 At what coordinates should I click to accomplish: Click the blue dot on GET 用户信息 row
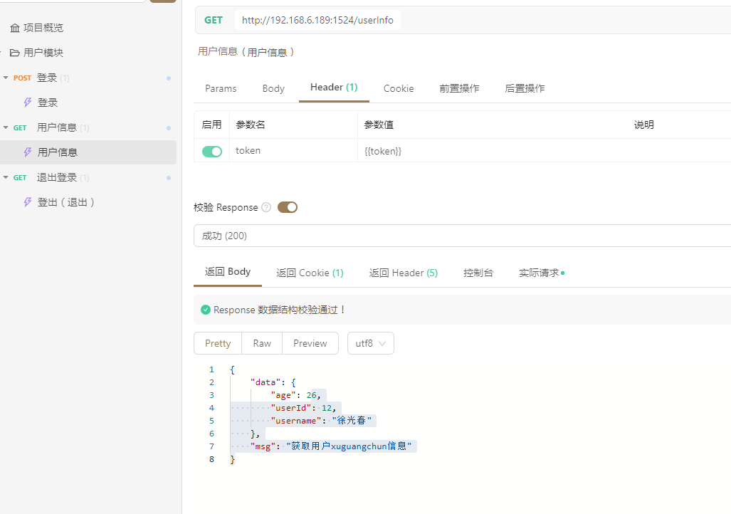tap(168, 128)
